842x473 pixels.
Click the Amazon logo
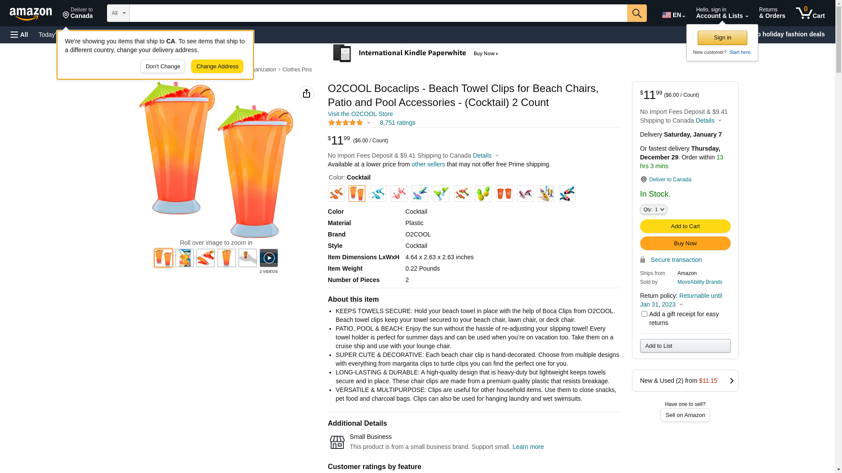pos(31,14)
